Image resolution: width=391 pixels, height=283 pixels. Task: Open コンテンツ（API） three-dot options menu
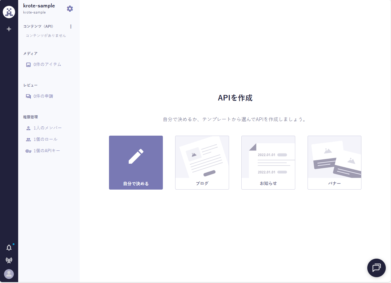point(71,27)
